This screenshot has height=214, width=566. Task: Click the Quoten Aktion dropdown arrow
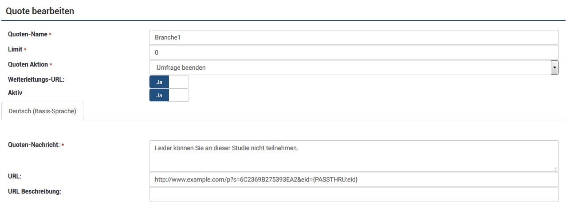(x=554, y=67)
